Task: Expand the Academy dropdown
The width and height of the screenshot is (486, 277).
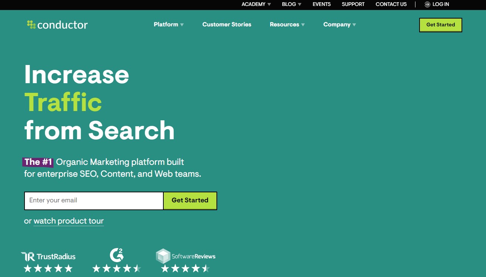Action: coord(256,4)
